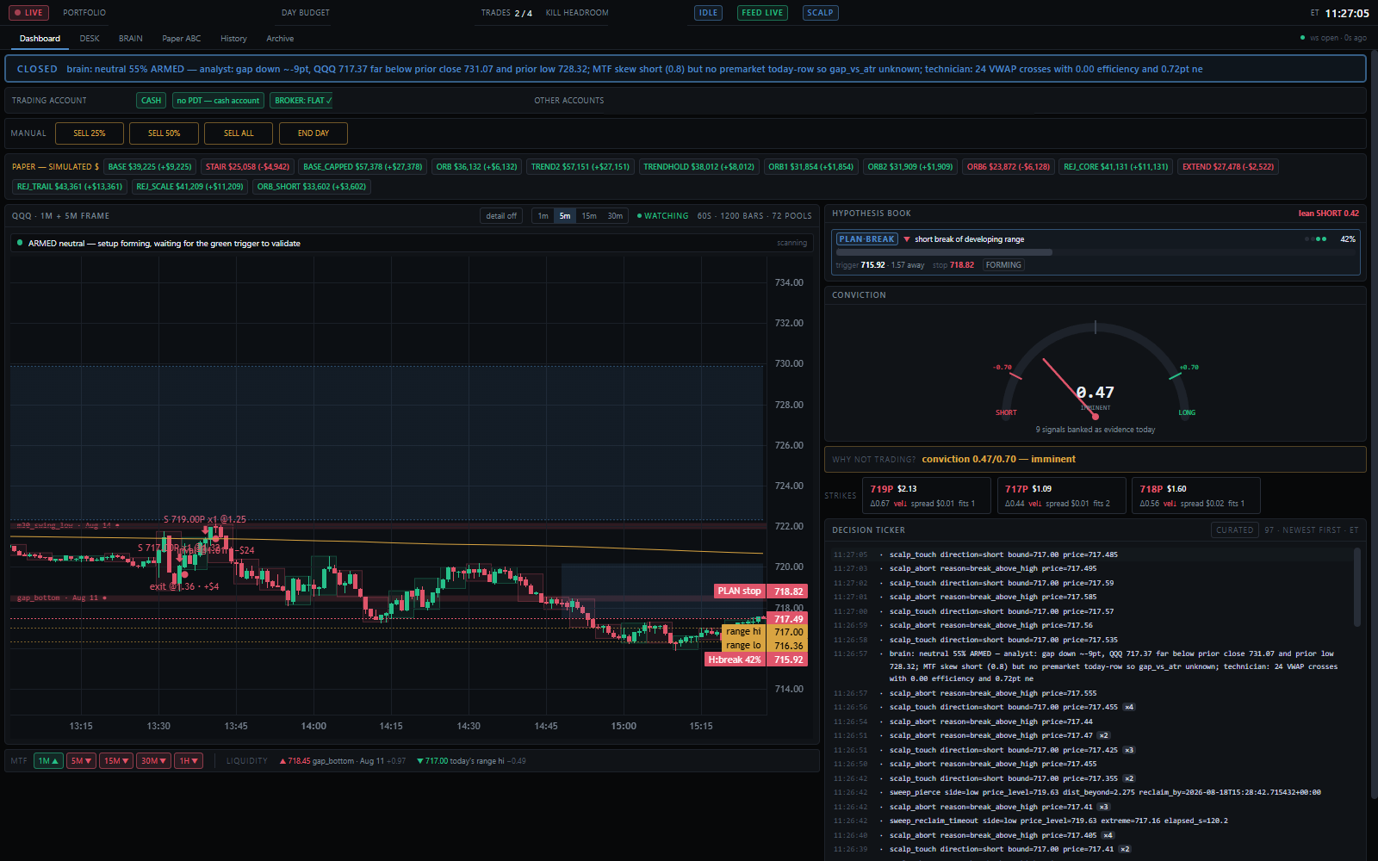Image resolution: width=1378 pixels, height=861 pixels.
Task: Toggle the detail off chart button
Action: click(501, 216)
